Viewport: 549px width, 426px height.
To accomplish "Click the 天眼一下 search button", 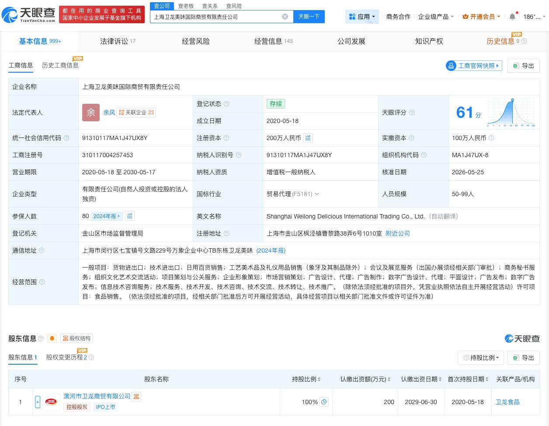I will tap(309, 17).
